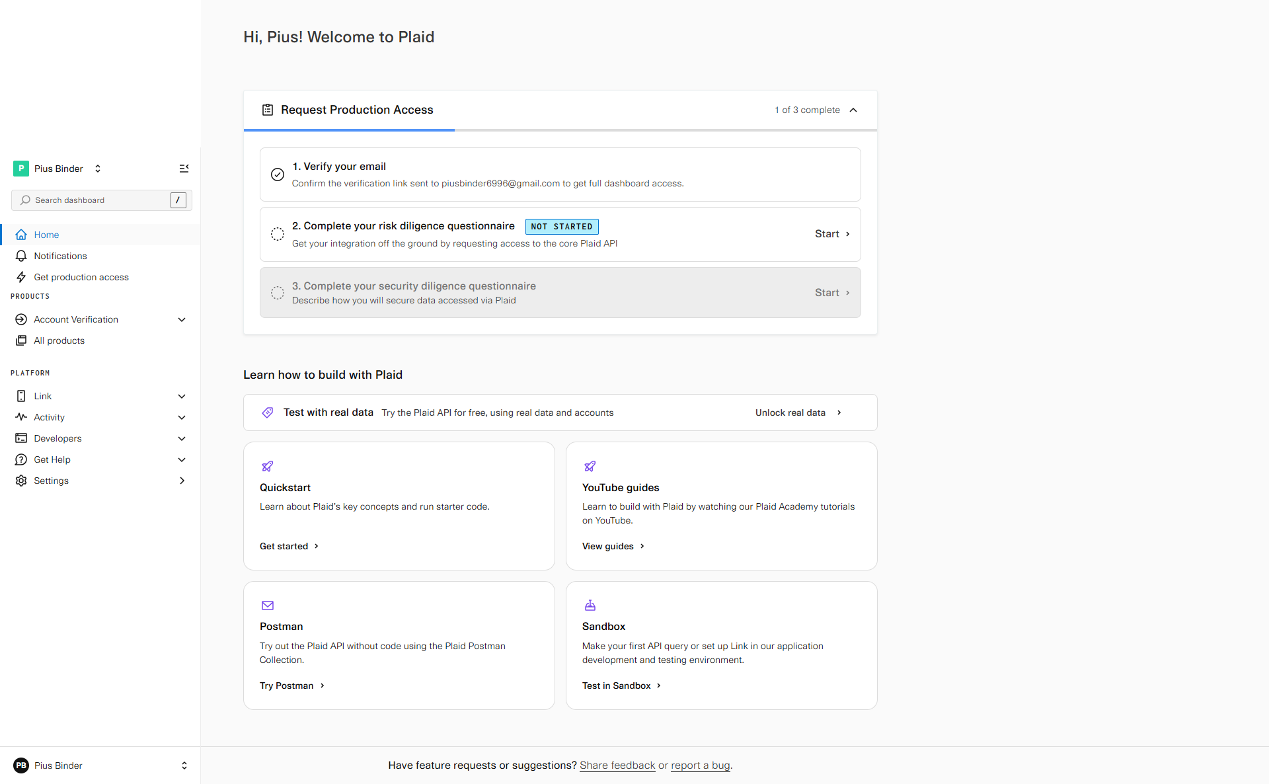Click the Settings gear icon
The width and height of the screenshot is (1269, 784).
(x=21, y=481)
